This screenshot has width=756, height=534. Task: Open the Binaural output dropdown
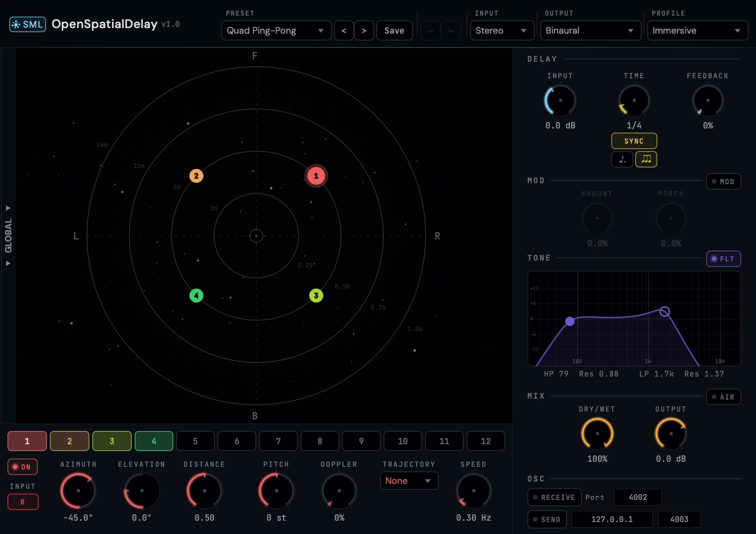tap(591, 31)
